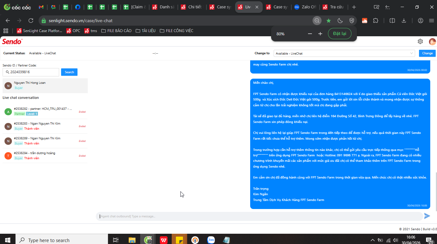
Task: Open Zalo from the taskbar
Action: [211, 240]
